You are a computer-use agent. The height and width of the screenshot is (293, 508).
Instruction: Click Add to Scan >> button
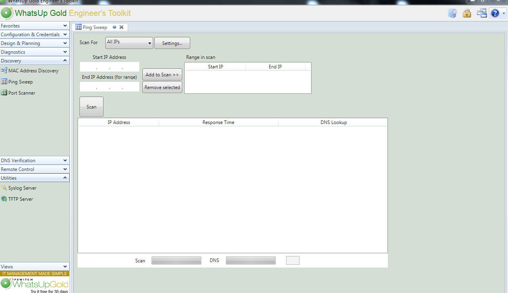pos(162,75)
